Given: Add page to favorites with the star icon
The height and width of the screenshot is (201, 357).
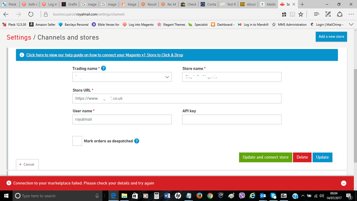Looking at the screenshot, I should 301,14.
